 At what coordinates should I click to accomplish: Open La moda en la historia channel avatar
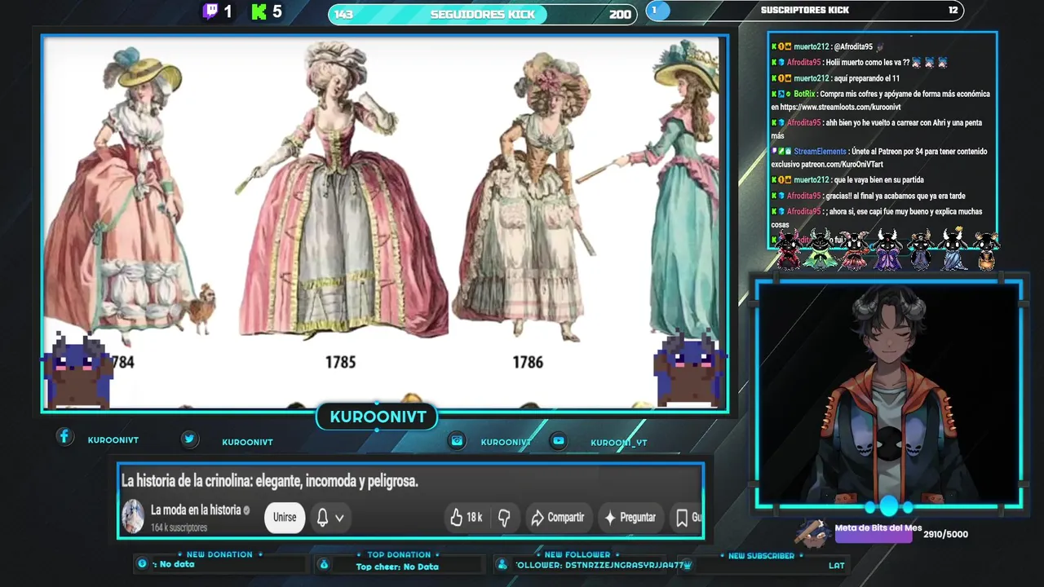tap(133, 517)
